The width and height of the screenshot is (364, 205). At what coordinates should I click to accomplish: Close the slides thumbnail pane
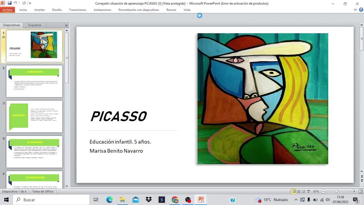[66, 25]
